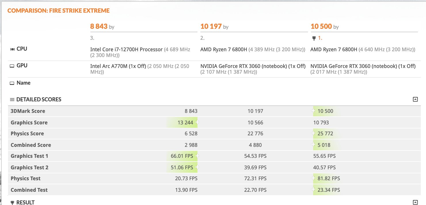Viewport: 426px width, 205px height.
Task: Collapse the Detailed Scores section
Action: (415, 99)
